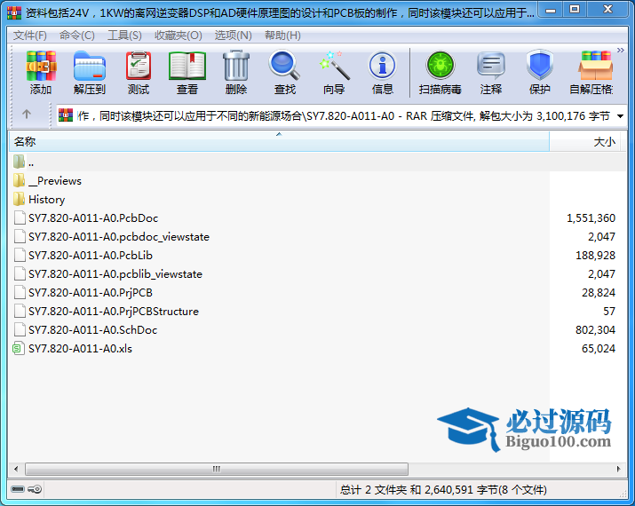The image size is (635, 506).
Task: Sort by Size (大小) column header
Action: click(x=584, y=142)
